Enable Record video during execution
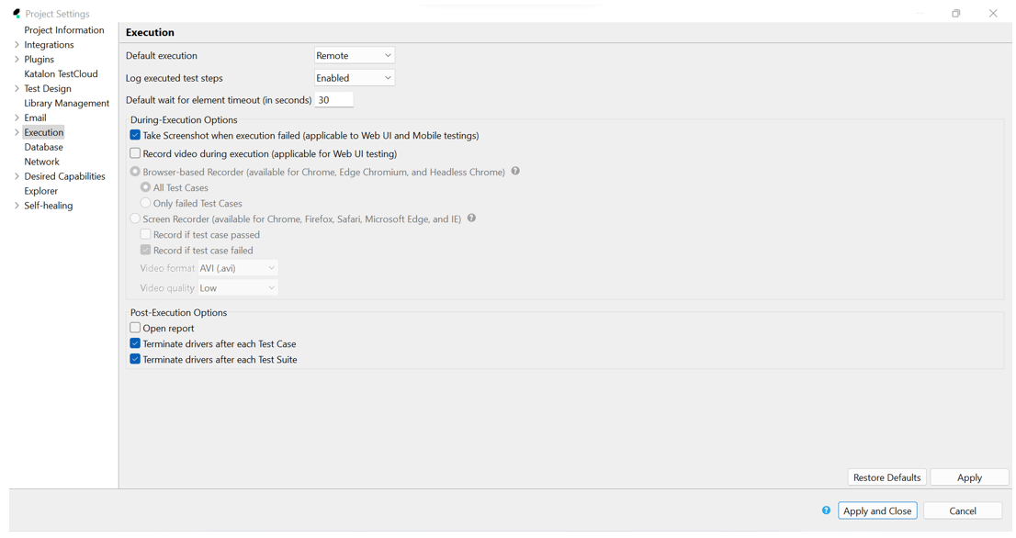The height and width of the screenshot is (538, 1016). click(x=136, y=153)
